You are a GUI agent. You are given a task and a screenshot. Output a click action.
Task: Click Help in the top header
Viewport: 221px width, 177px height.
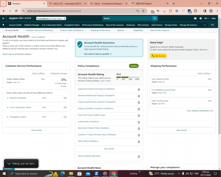(213, 18)
